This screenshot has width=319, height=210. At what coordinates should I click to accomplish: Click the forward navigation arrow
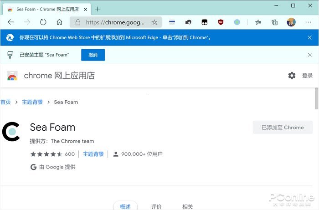pos(27,22)
